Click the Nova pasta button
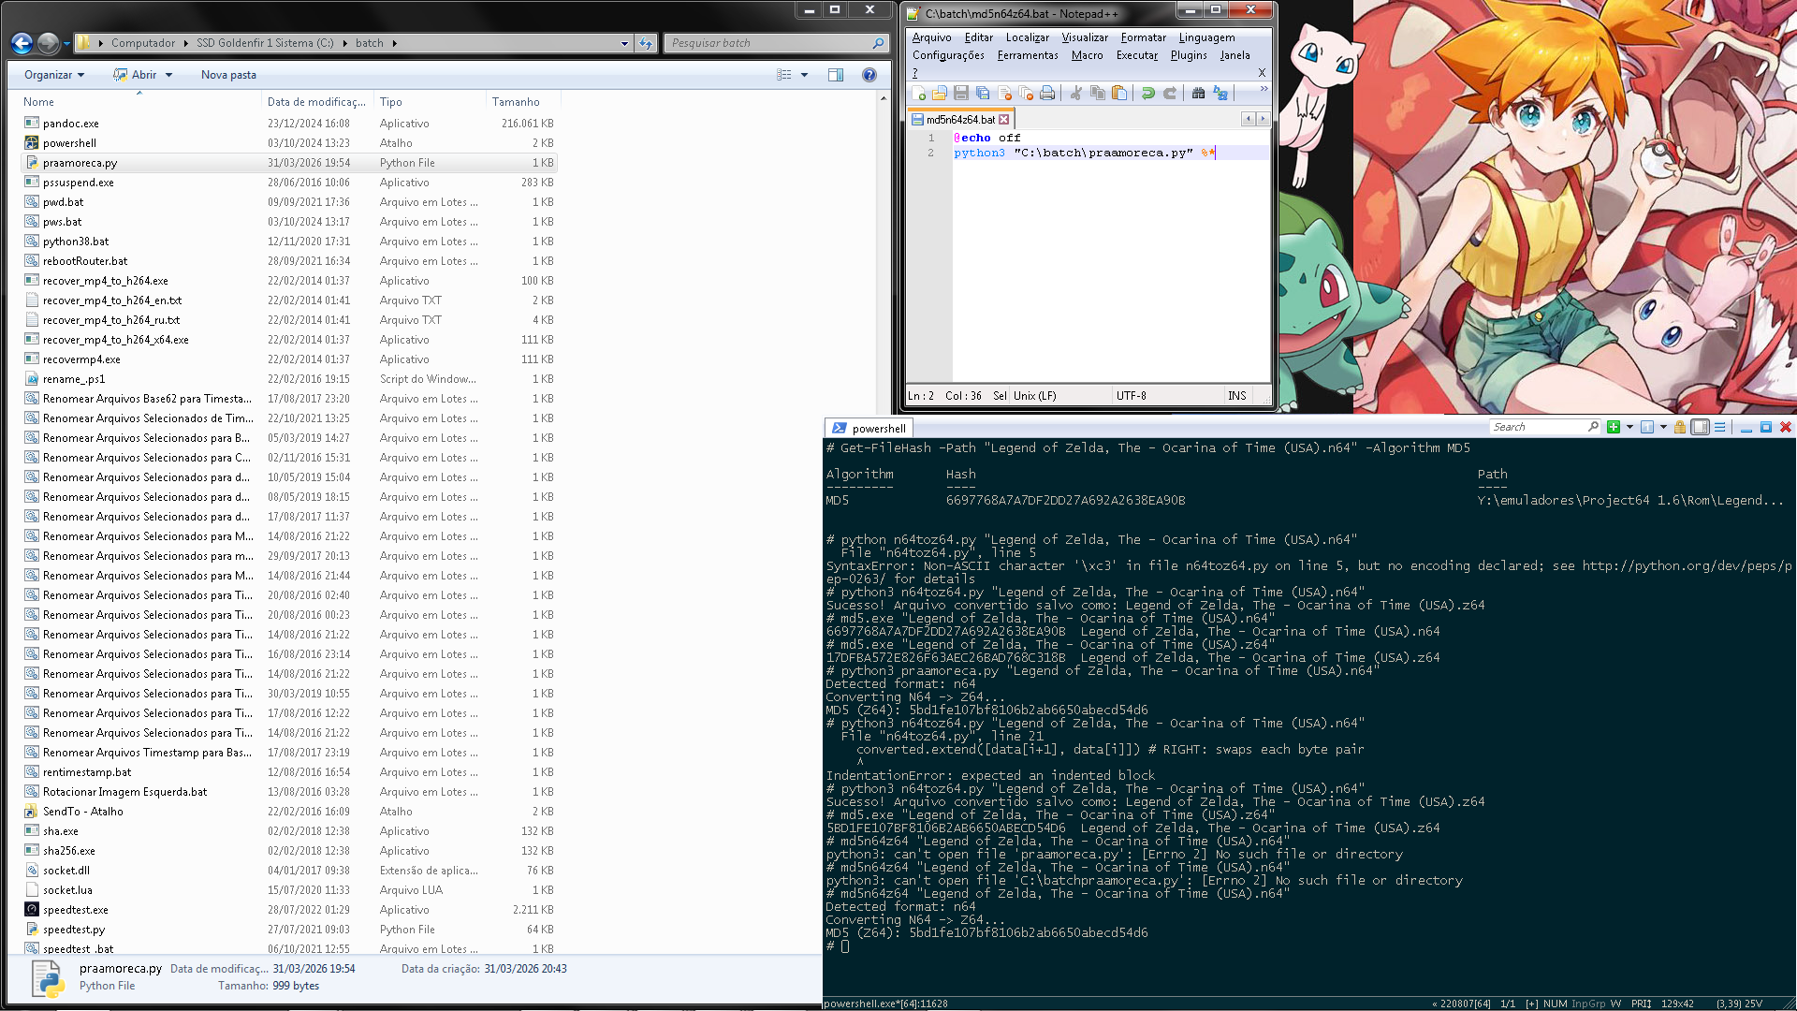The width and height of the screenshot is (1797, 1011). 228,75
